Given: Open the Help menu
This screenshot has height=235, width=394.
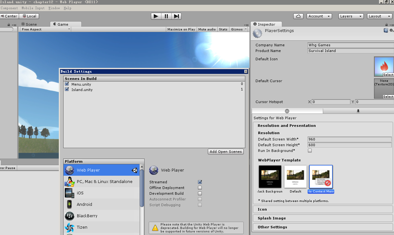Looking at the screenshot, I should [67, 8].
